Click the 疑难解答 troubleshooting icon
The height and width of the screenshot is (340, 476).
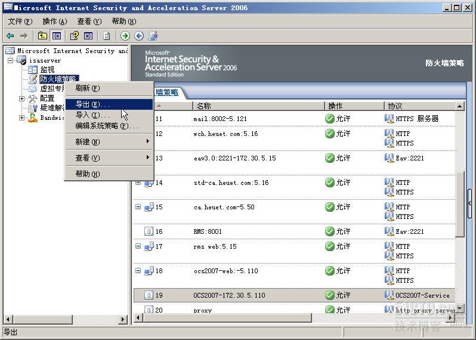[x=32, y=108]
